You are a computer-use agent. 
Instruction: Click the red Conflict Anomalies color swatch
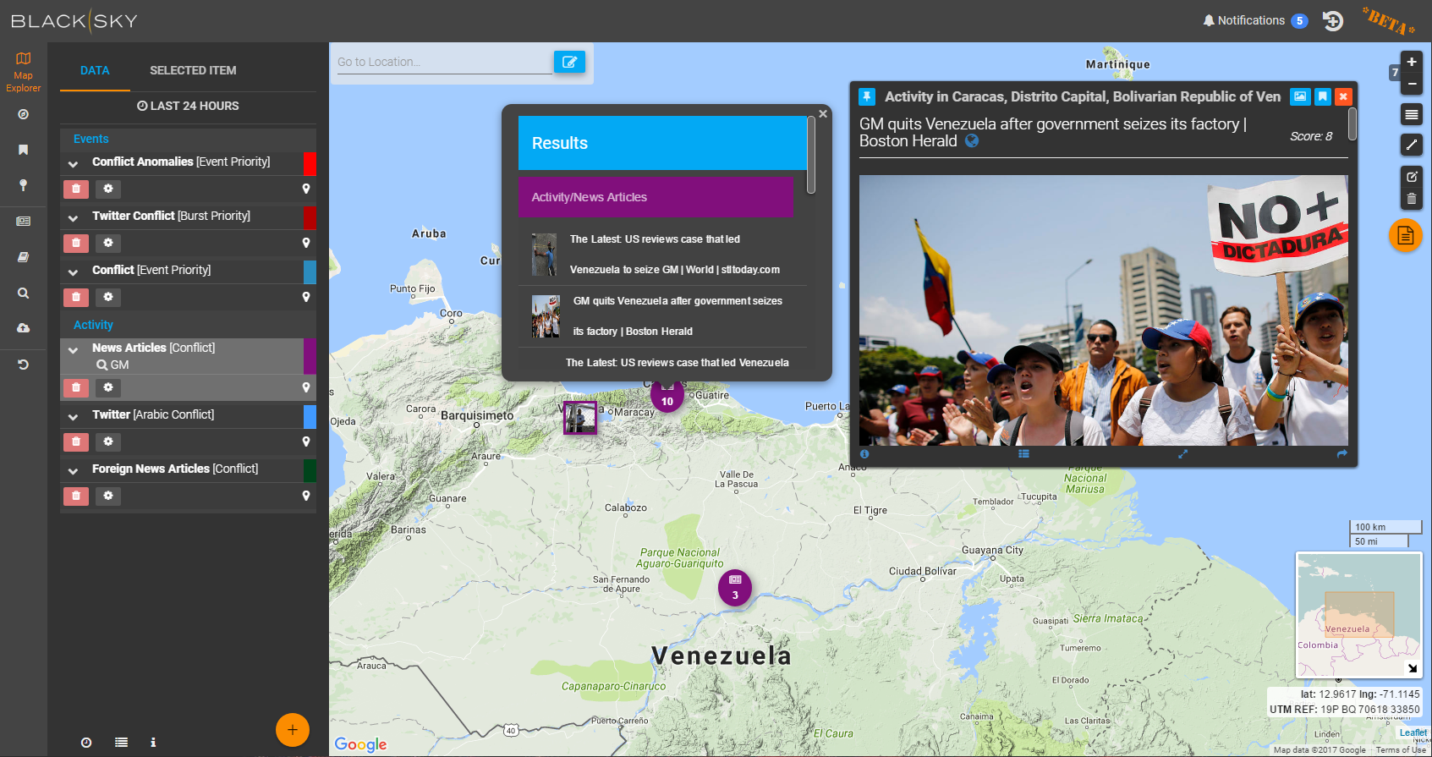coord(310,162)
